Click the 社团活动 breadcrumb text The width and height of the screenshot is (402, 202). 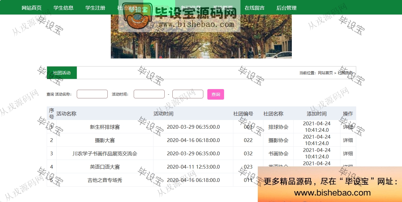[345, 73]
